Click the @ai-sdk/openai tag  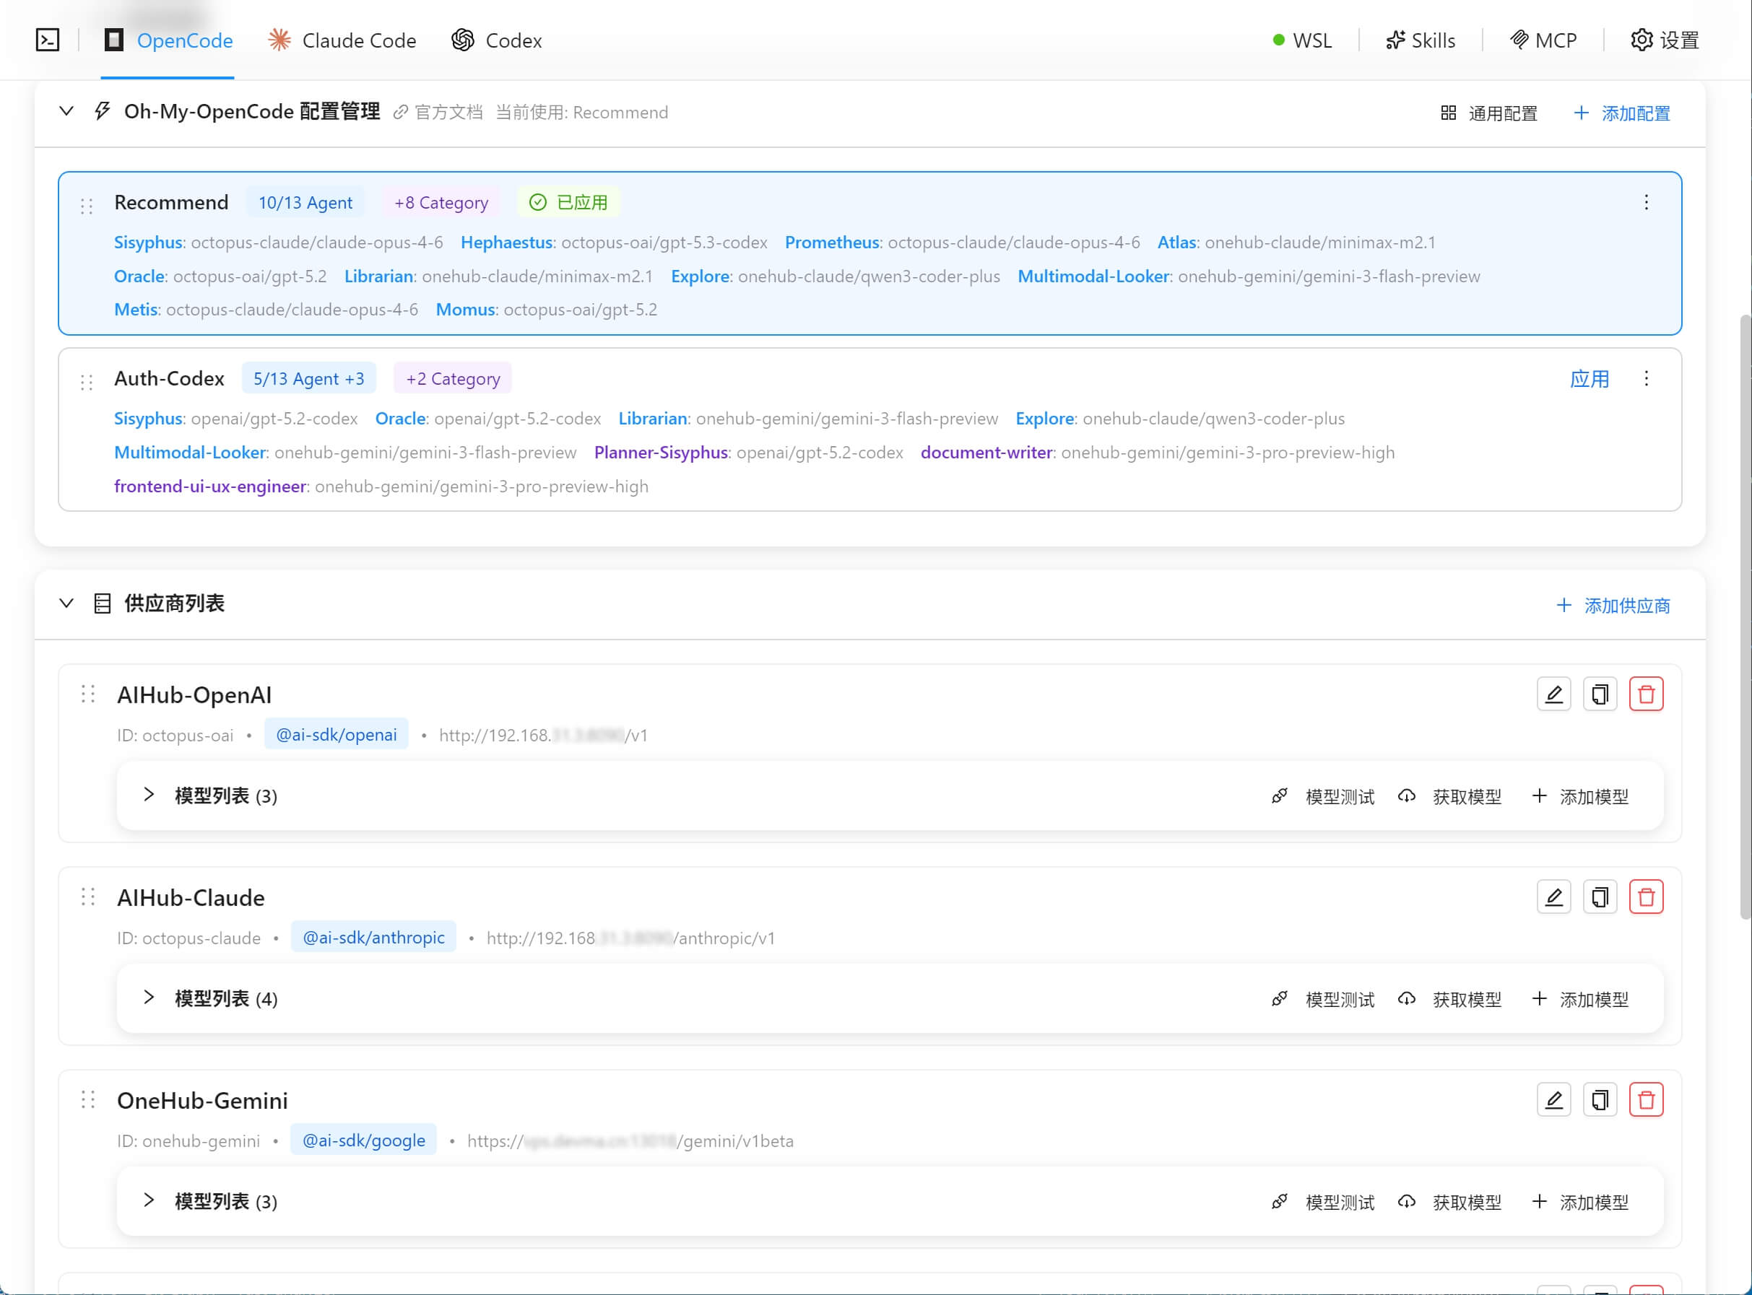[x=337, y=735]
